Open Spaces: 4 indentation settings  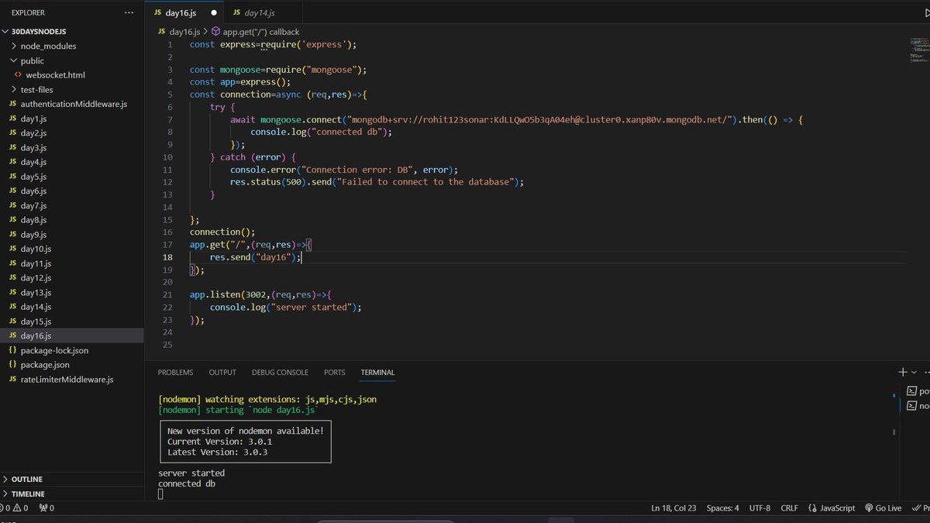(722, 508)
